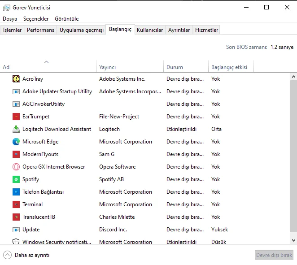Switch to the Performans tab
297x265 pixels.
40,30
